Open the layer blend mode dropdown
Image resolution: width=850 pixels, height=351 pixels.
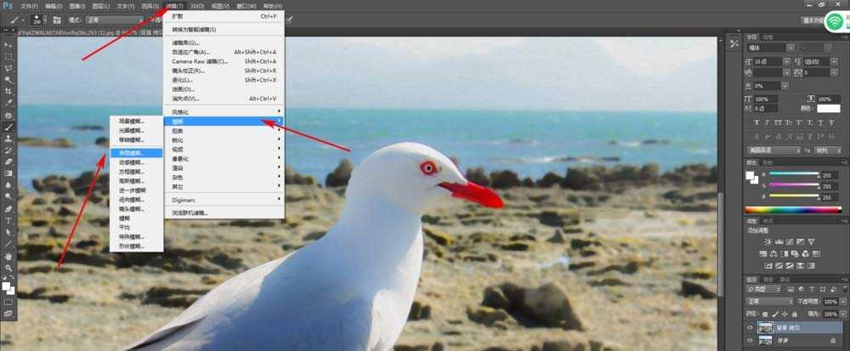pyautogui.click(x=770, y=301)
